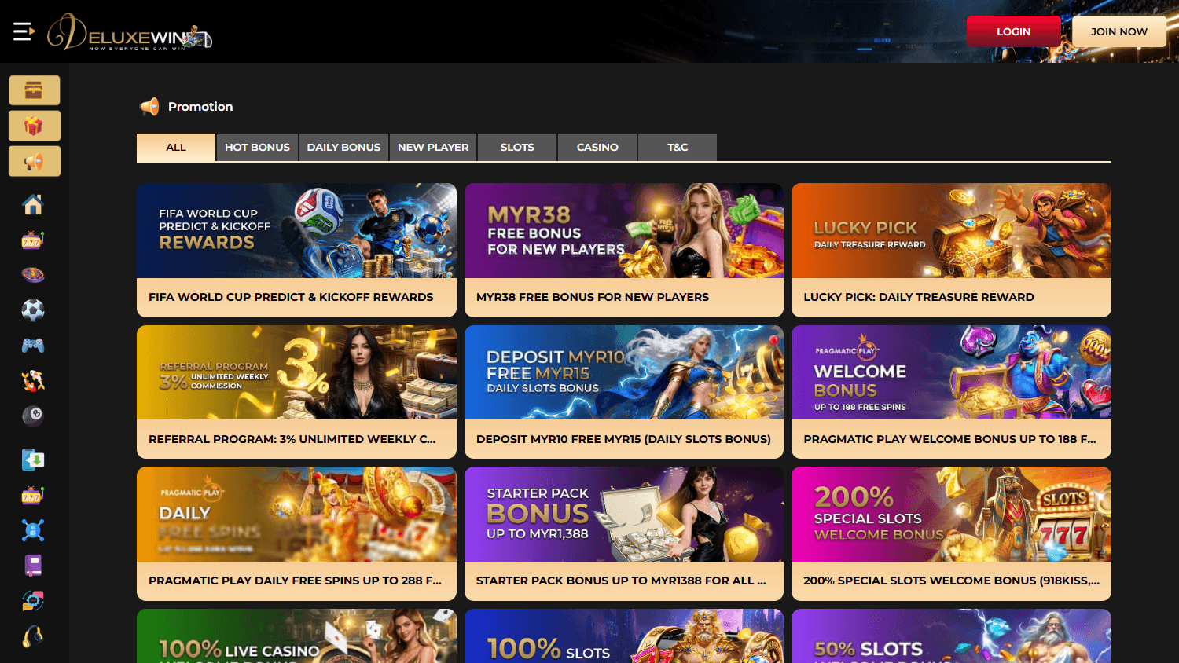
Task: Go to the home icon in sidebar
Action: point(33,204)
